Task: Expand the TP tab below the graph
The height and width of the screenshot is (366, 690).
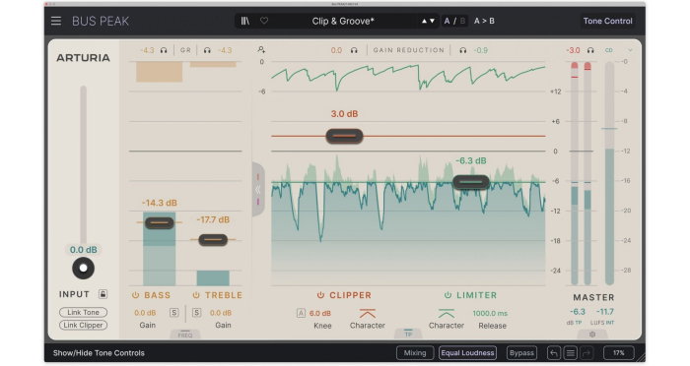Action: point(408,334)
